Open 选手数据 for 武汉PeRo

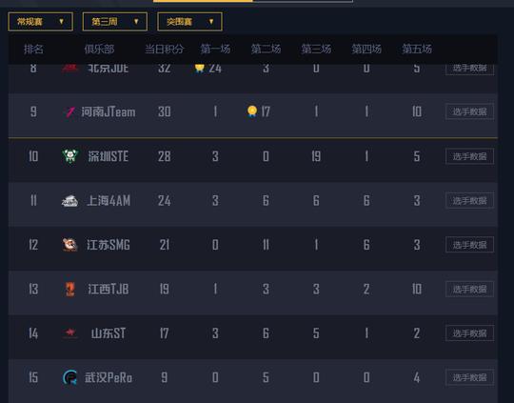click(x=470, y=377)
